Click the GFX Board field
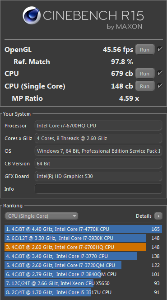 98,176
